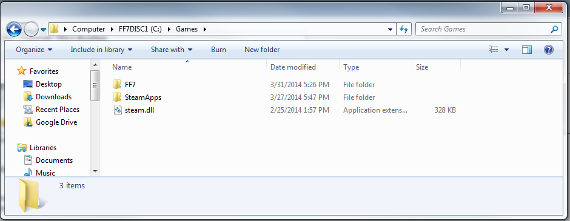Click New folder in the toolbar
The image size is (570, 221).
(262, 50)
